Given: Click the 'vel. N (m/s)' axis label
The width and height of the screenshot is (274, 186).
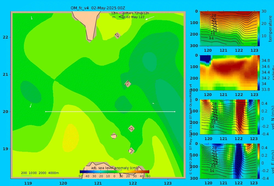Looking at the screenshot, I should pos(273,117).
